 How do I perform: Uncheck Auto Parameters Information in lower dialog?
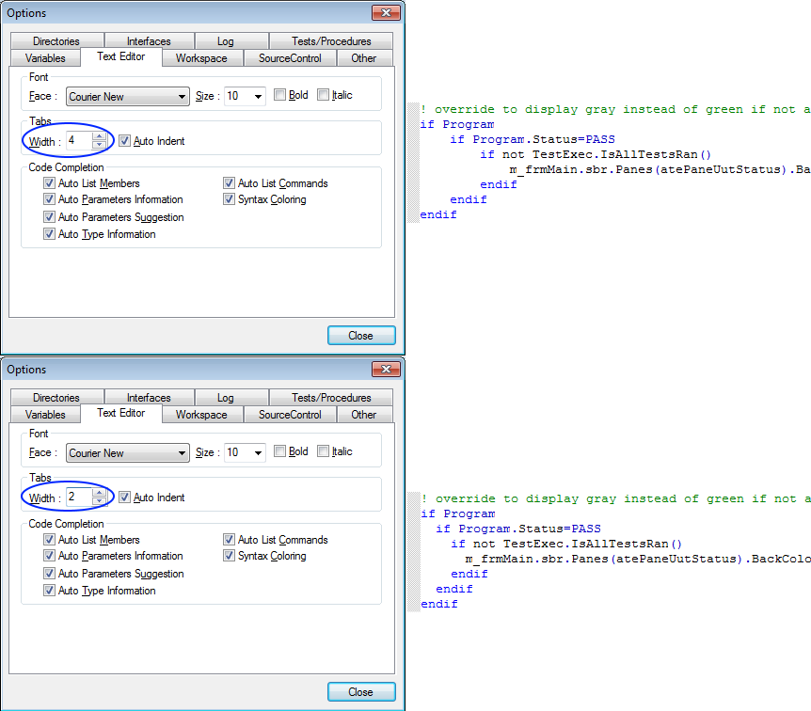coord(49,556)
